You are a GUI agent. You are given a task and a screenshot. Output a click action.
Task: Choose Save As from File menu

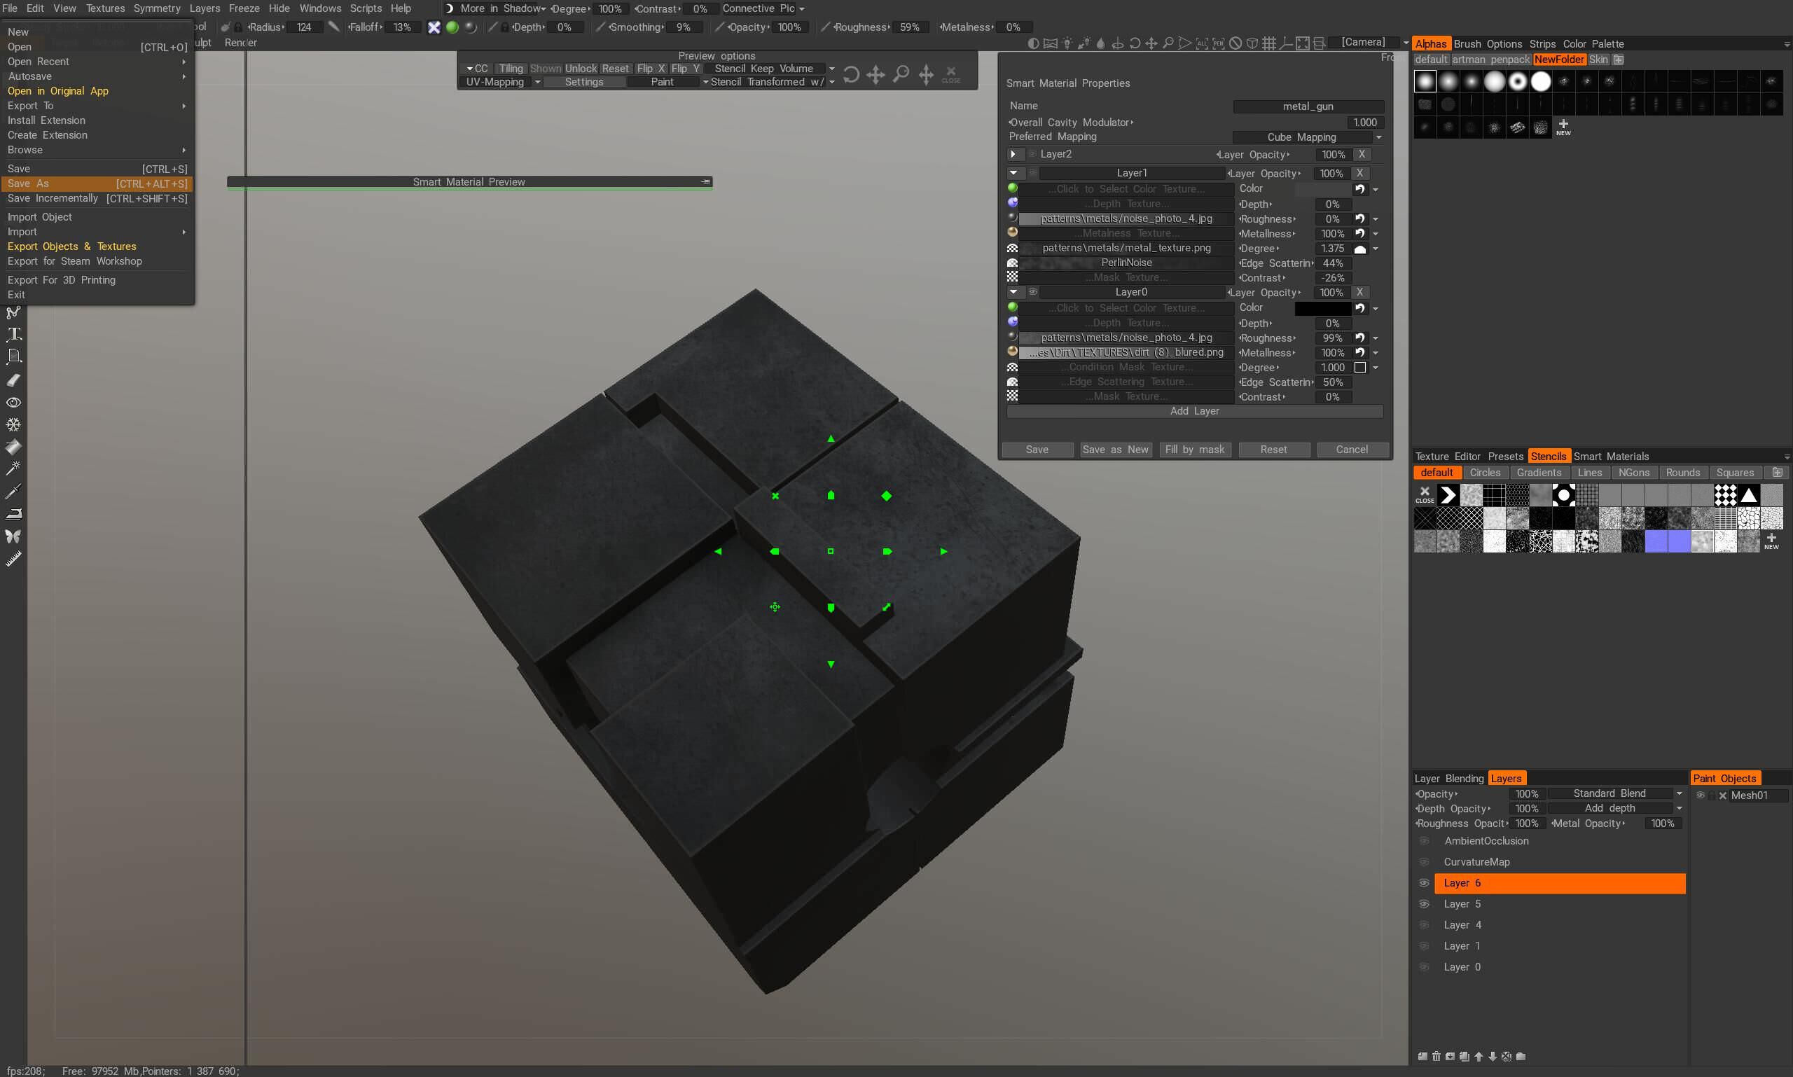click(x=97, y=183)
